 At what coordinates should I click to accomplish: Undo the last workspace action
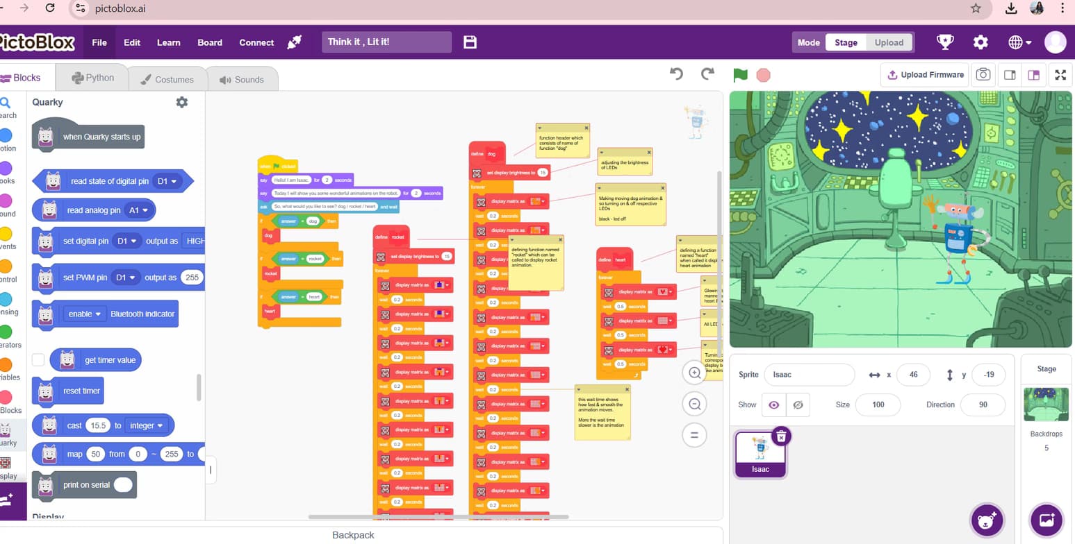[x=676, y=74]
